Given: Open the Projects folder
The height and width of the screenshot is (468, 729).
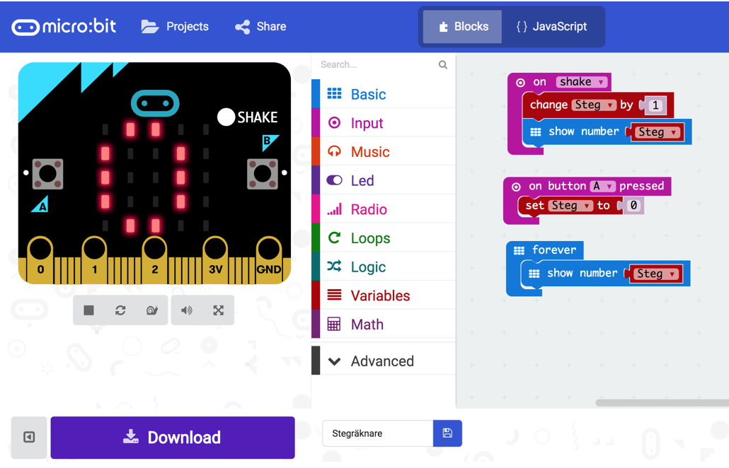Looking at the screenshot, I should 175,26.
